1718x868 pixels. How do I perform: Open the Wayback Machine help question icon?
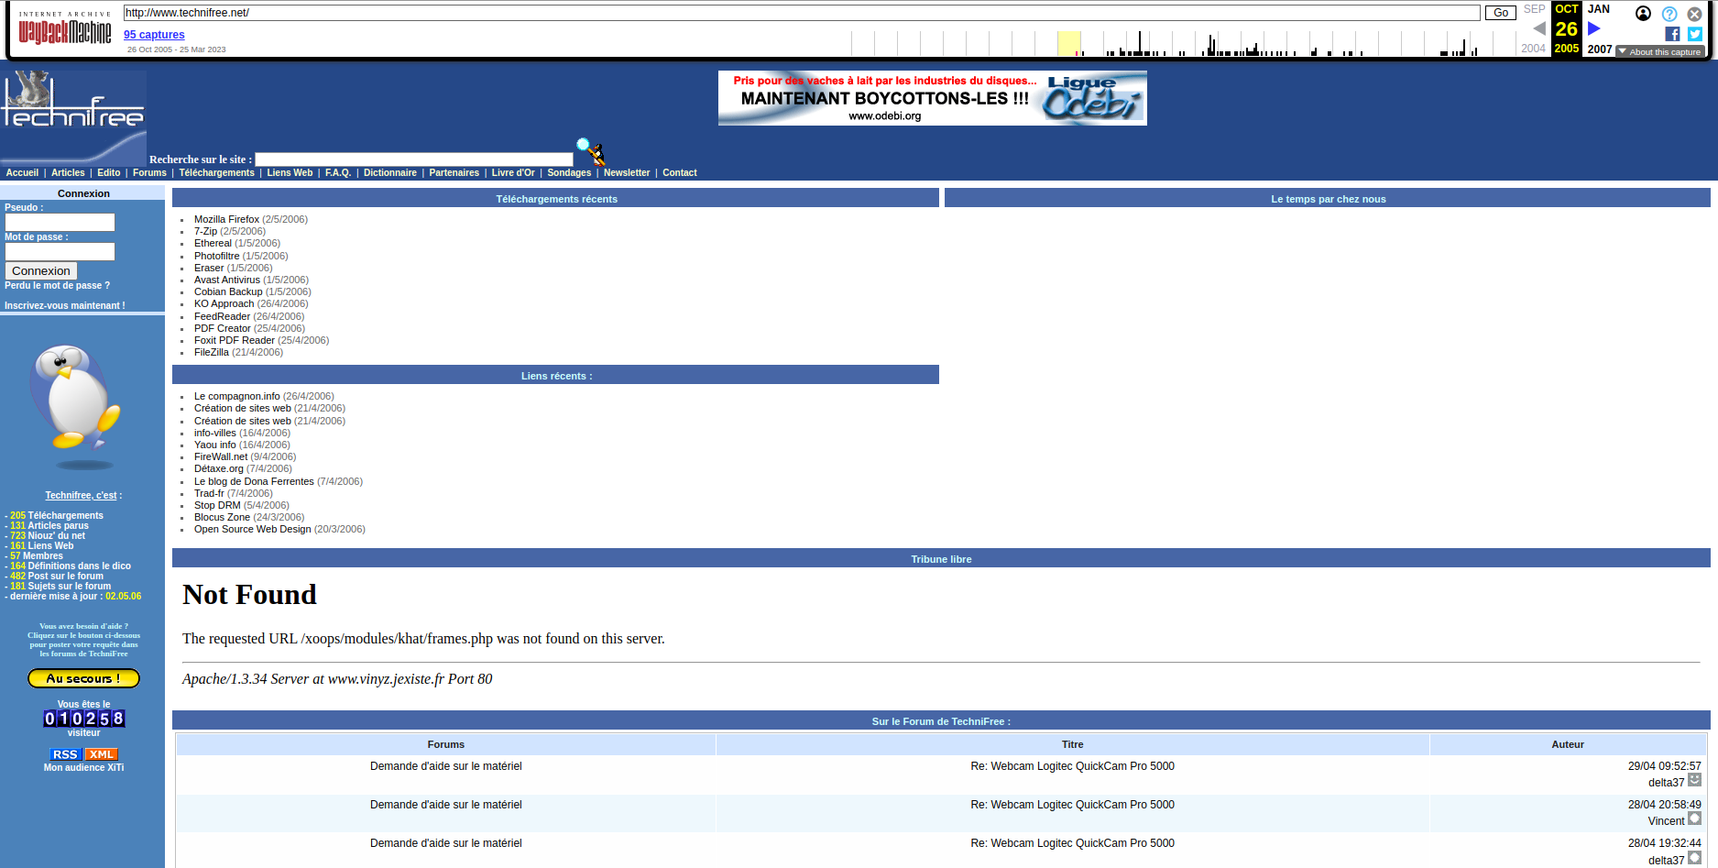click(x=1669, y=14)
